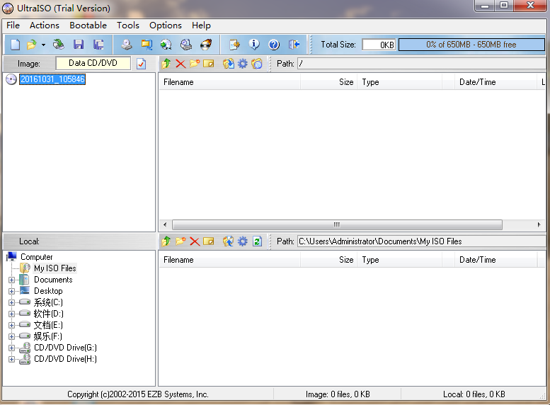Viewport: 550px width, 405px height.
Task: Select Computer in the Local tree
Action: click(37, 257)
